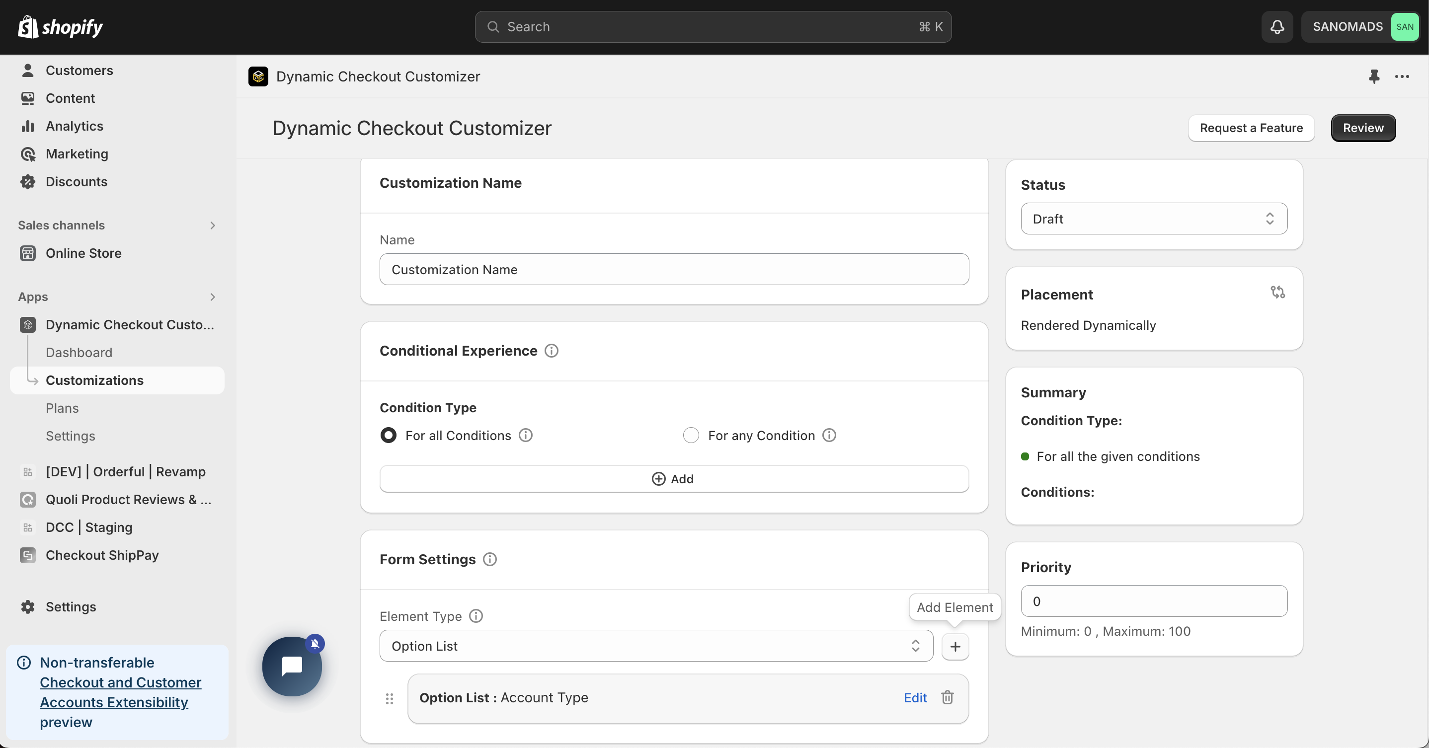Expand the Apps section chevron

pyautogui.click(x=213, y=297)
